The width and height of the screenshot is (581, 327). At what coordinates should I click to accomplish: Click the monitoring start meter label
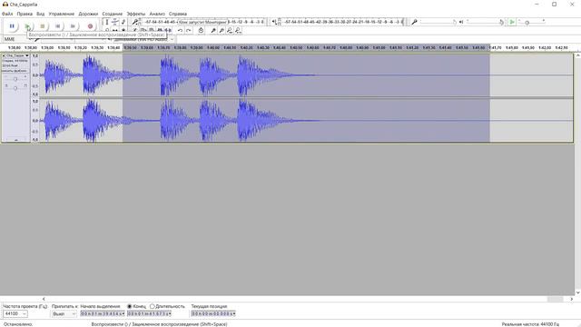point(202,22)
